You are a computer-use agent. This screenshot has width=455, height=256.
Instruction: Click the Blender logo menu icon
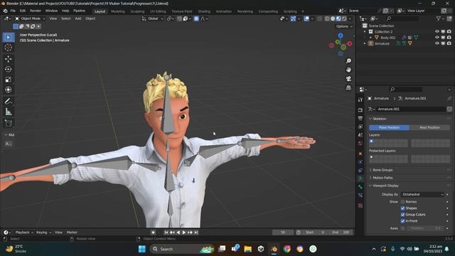click(5, 11)
